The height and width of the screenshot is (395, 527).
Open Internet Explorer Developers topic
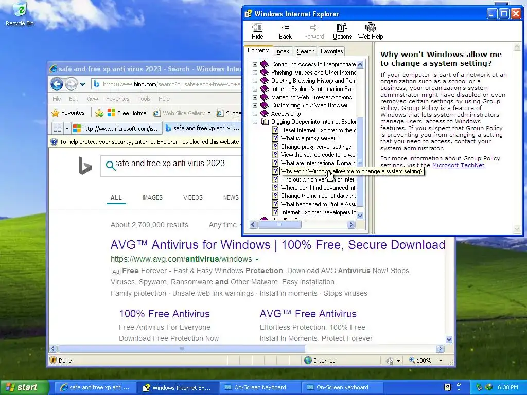318,212
